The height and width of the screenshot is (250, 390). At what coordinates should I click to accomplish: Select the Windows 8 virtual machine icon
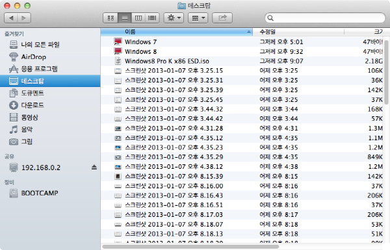point(118,51)
